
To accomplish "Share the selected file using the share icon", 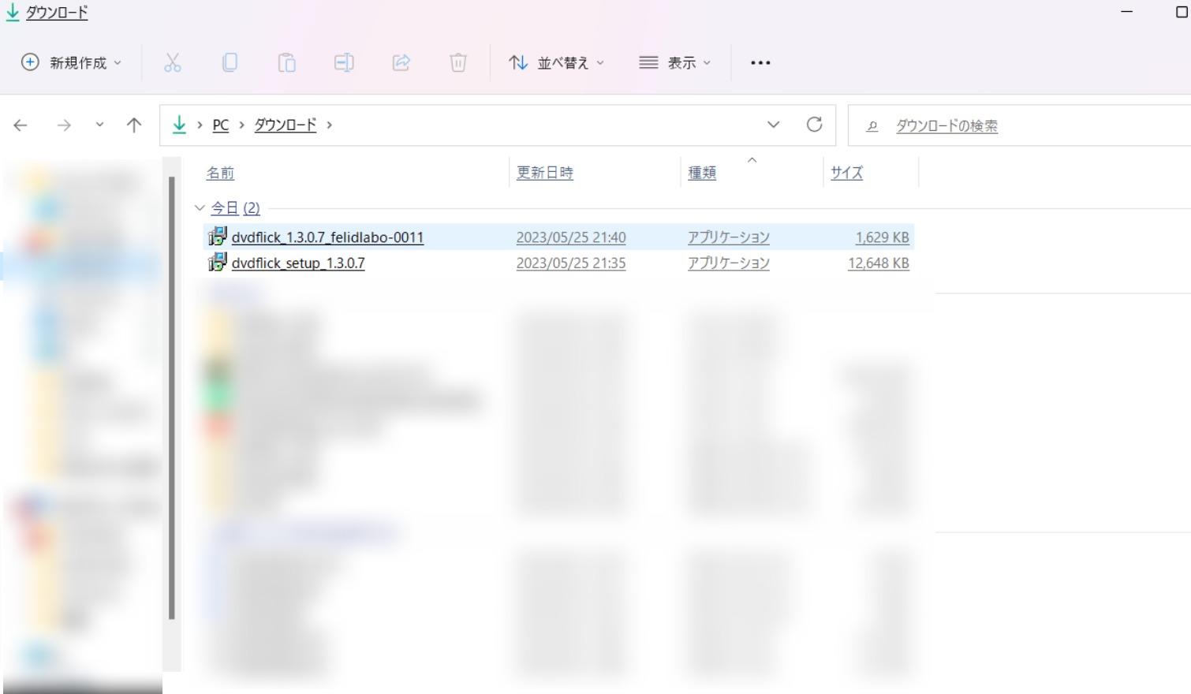I will 401,62.
